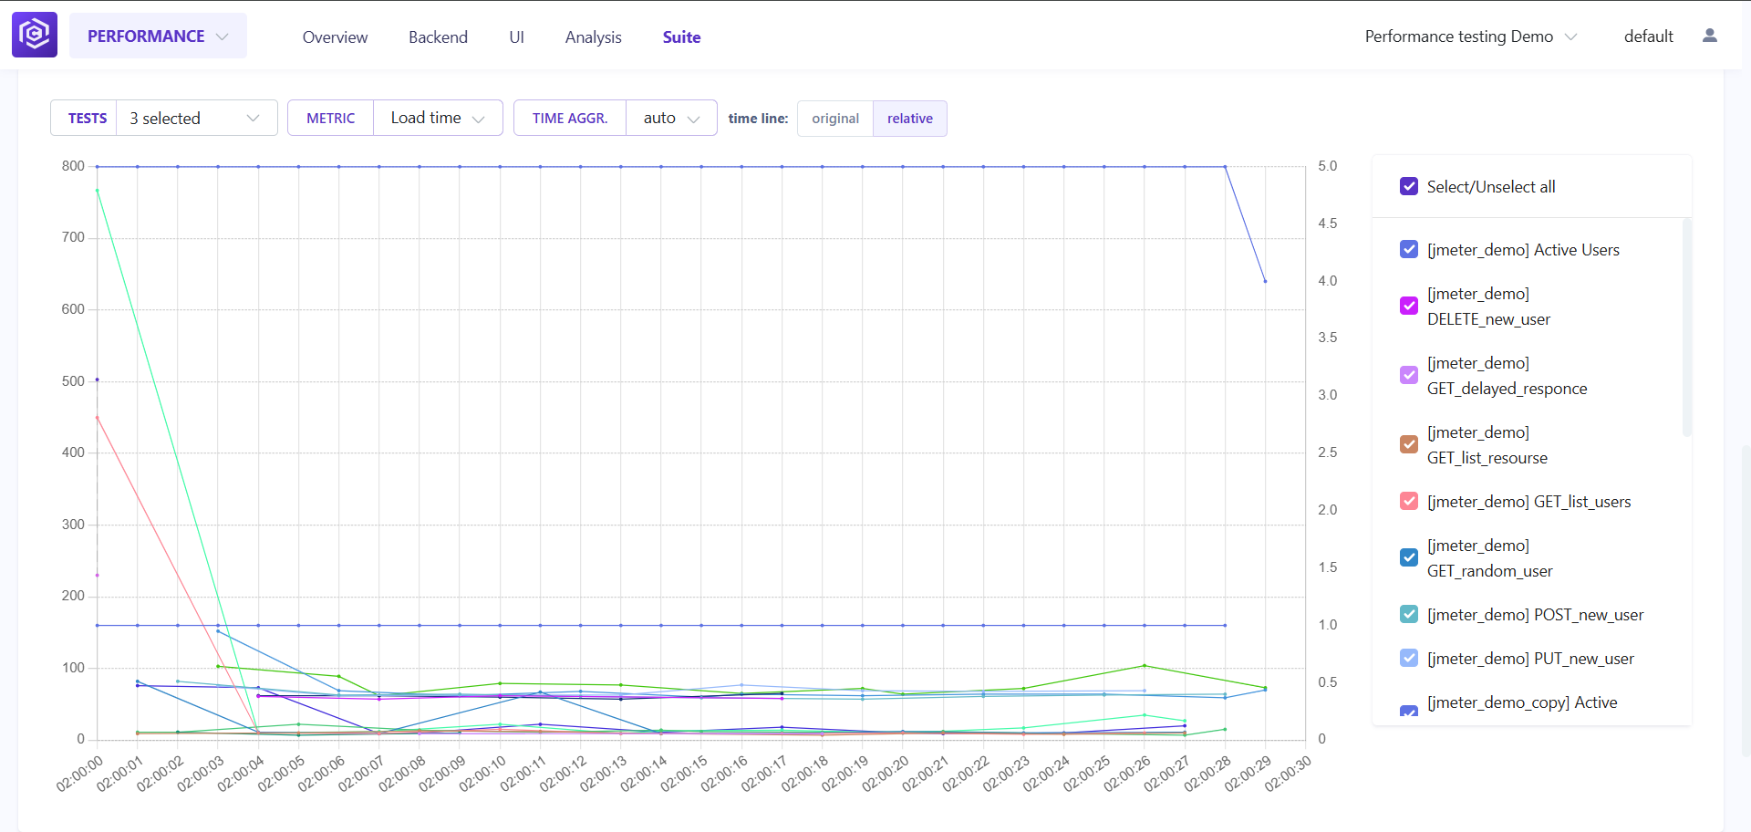Set time line to relative
The image size is (1751, 832).
click(x=910, y=119)
